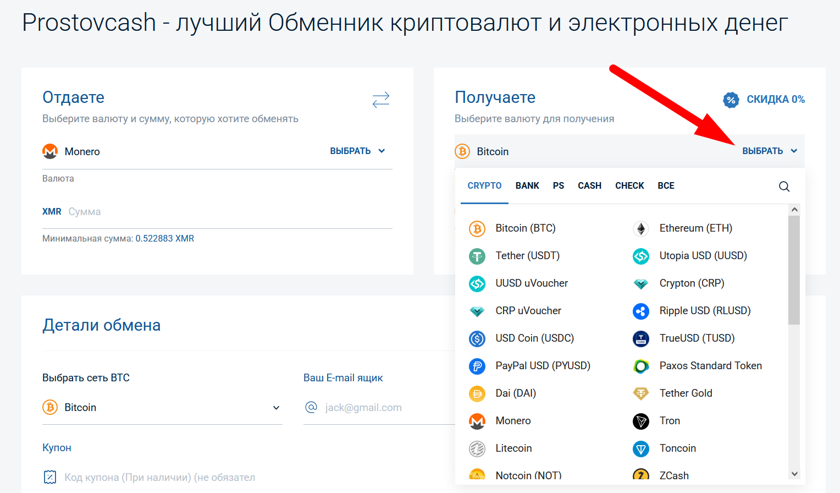Image resolution: width=840 pixels, height=493 pixels.
Task: Select Tron text entry
Action: tap(670, 421)
